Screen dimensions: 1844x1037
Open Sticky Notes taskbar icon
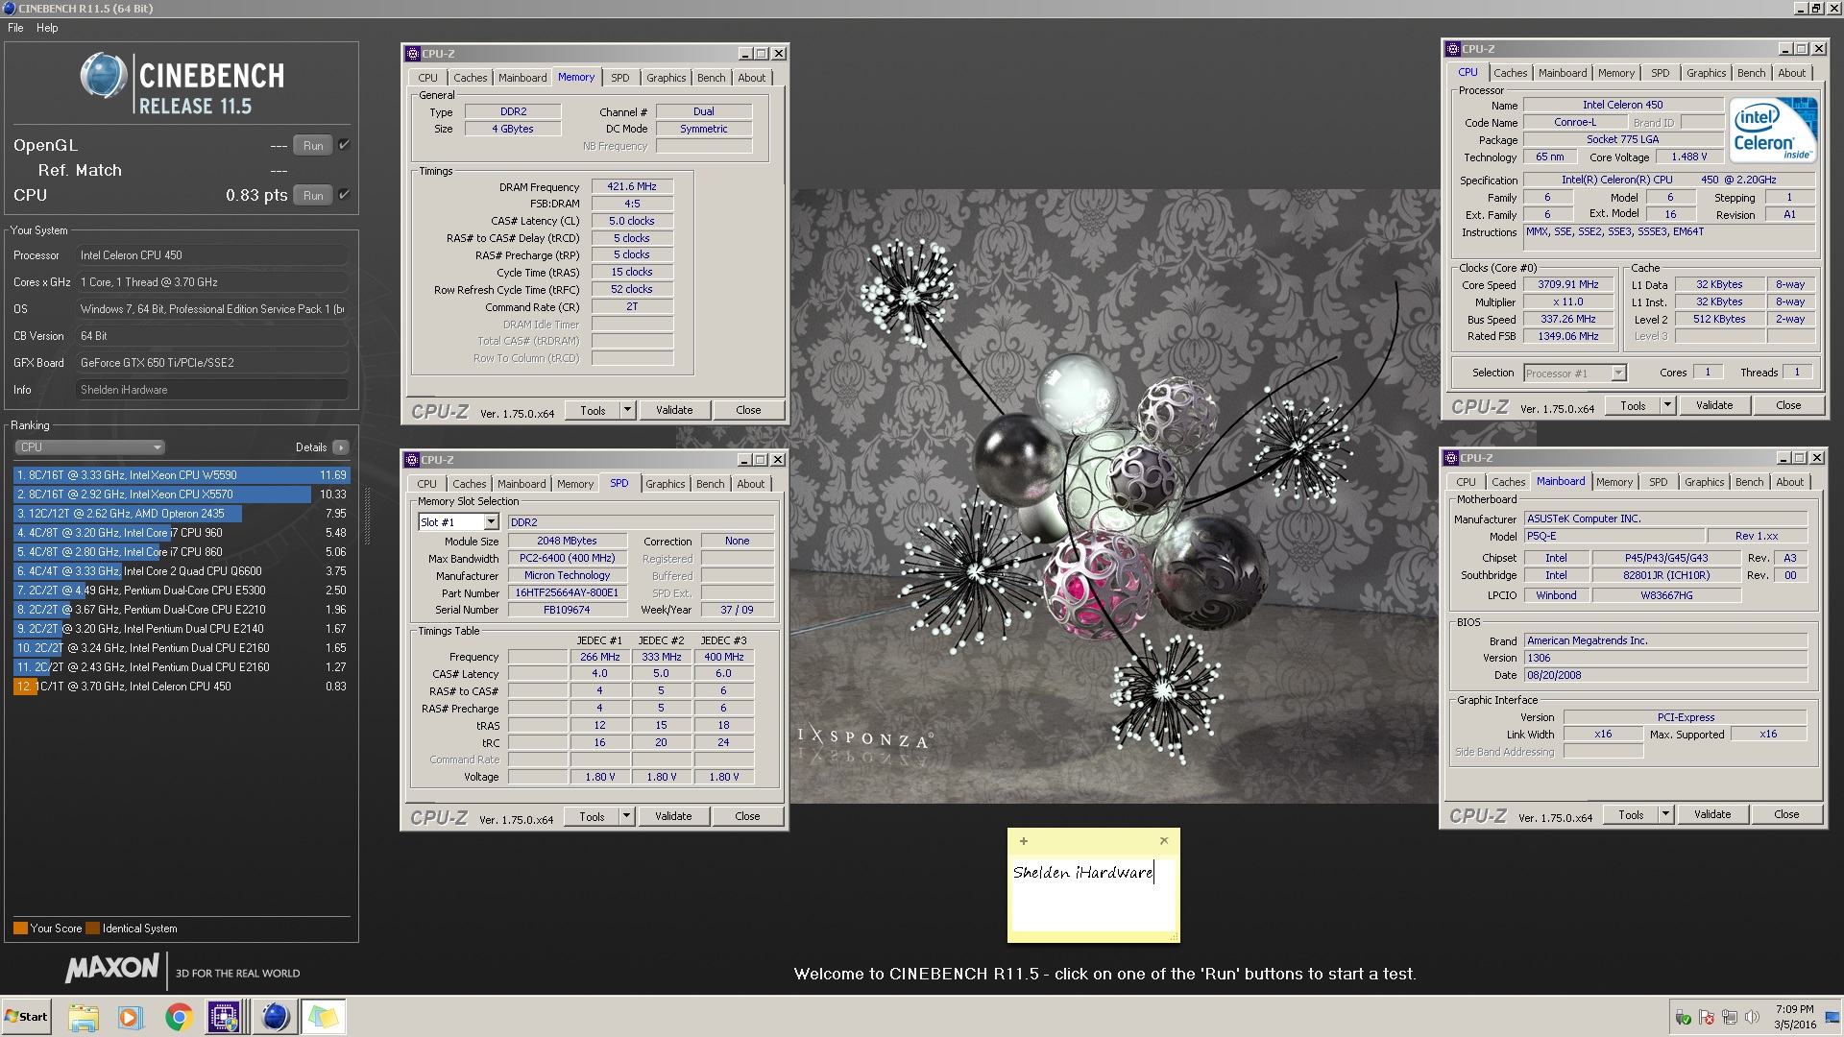point(324,1017)
